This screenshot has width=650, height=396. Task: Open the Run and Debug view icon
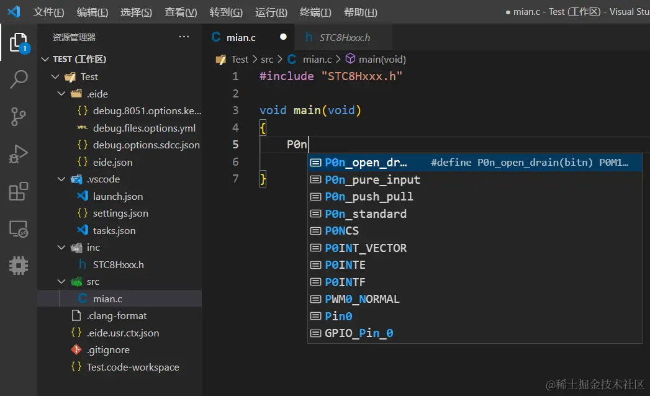coord(19,154)
